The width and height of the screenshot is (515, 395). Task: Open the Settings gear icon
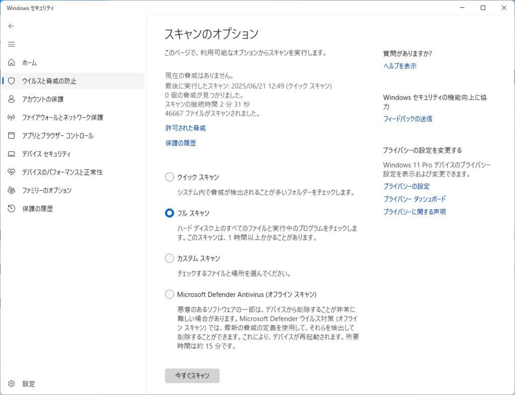[x=12, y=384]
